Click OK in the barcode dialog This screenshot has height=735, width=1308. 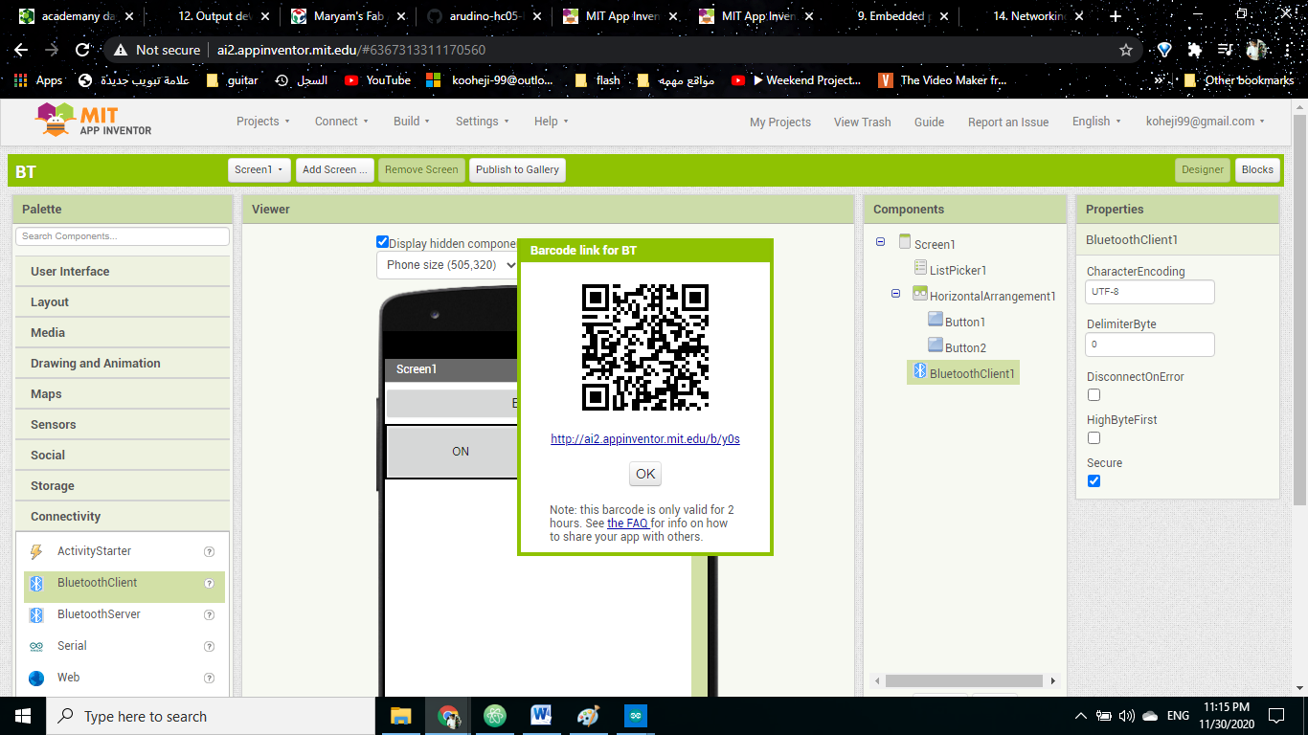(x=644, y=474)
